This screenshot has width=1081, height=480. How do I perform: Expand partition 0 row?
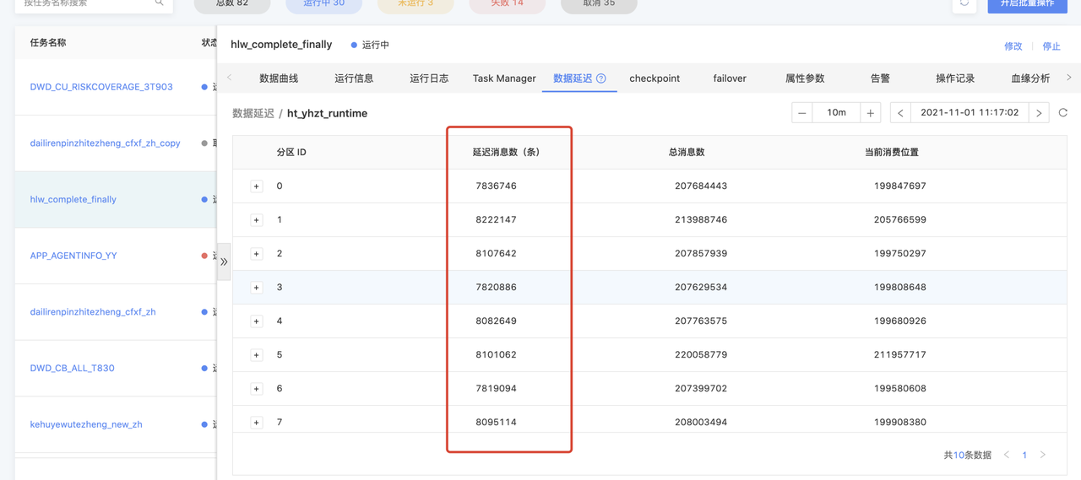pyautogui.click(x=257, y=186)
